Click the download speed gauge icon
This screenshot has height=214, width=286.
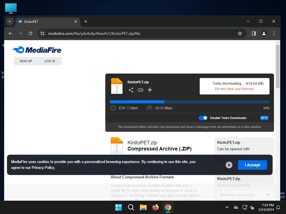[149, 108]
